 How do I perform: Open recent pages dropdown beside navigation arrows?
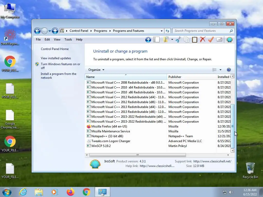click(50, 31)
